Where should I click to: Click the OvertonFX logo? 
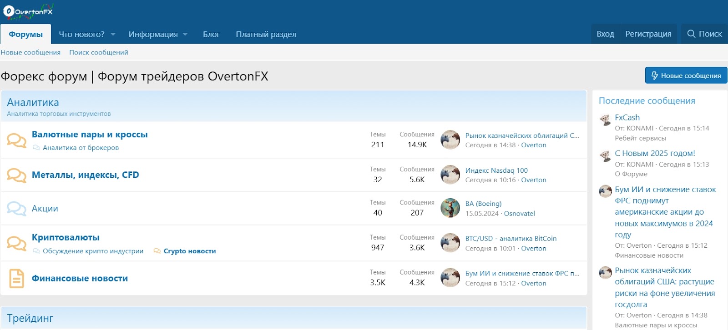[x=28, y=11]
